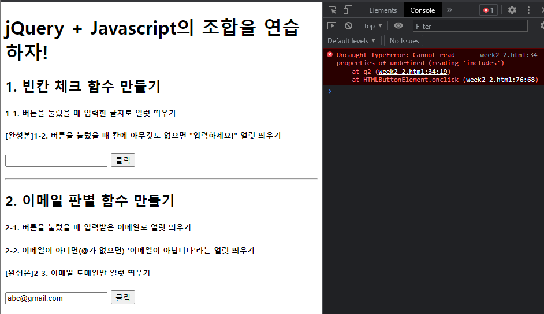Clear the console with the ban icon
This screenshot has height=314, width=544.
(x=348, y=25)
